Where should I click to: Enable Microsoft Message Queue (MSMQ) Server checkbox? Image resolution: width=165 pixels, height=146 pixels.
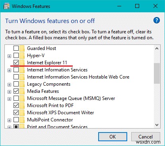tap(16, 98)
